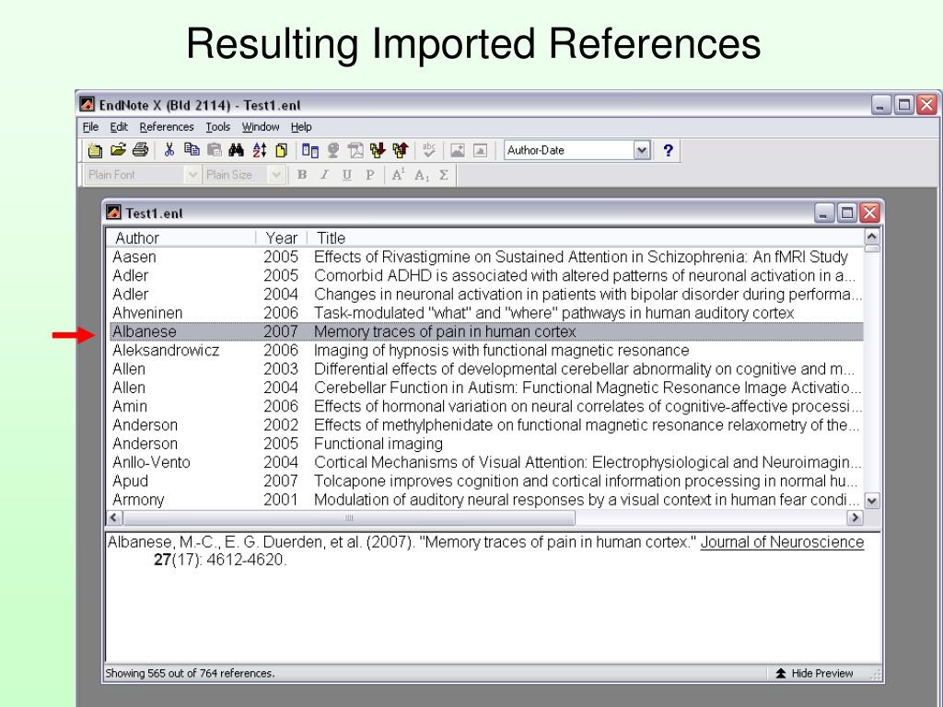The height and width of the screenshot is (707, 943).
Task: Open the File menu
Action: [x=91, y=127]
